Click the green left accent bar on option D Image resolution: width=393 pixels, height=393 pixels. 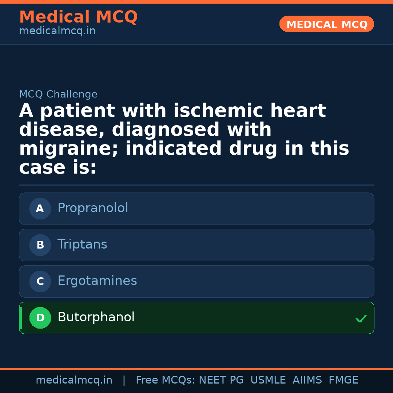coord(20,318)
